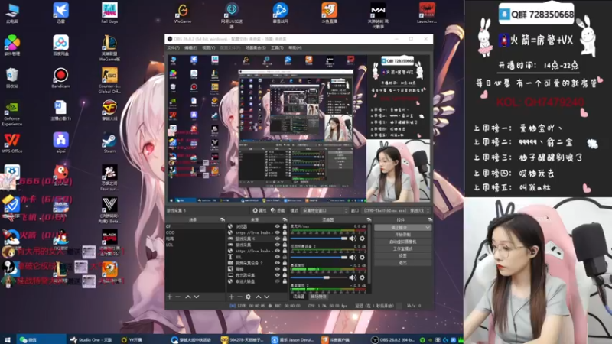Hide the 显示器采集 source
612x344 pixels.
[x=277, y=275]
